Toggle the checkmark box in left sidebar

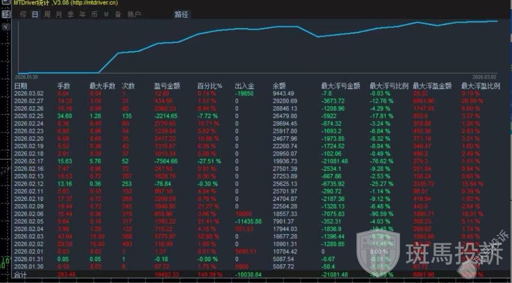click(5, 27)
